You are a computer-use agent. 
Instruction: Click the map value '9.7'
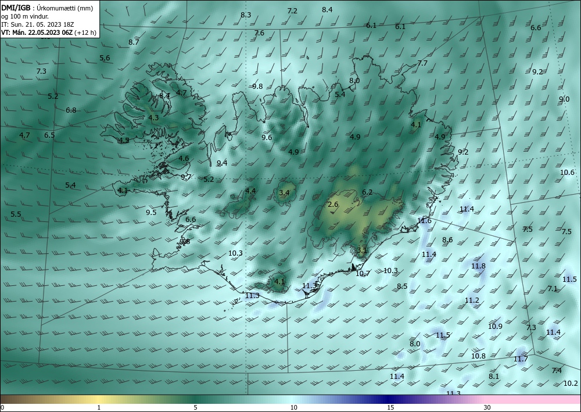click(186, 177)
